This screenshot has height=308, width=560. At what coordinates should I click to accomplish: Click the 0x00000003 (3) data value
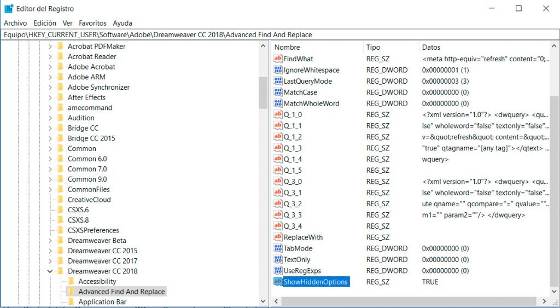pos(445,81)
